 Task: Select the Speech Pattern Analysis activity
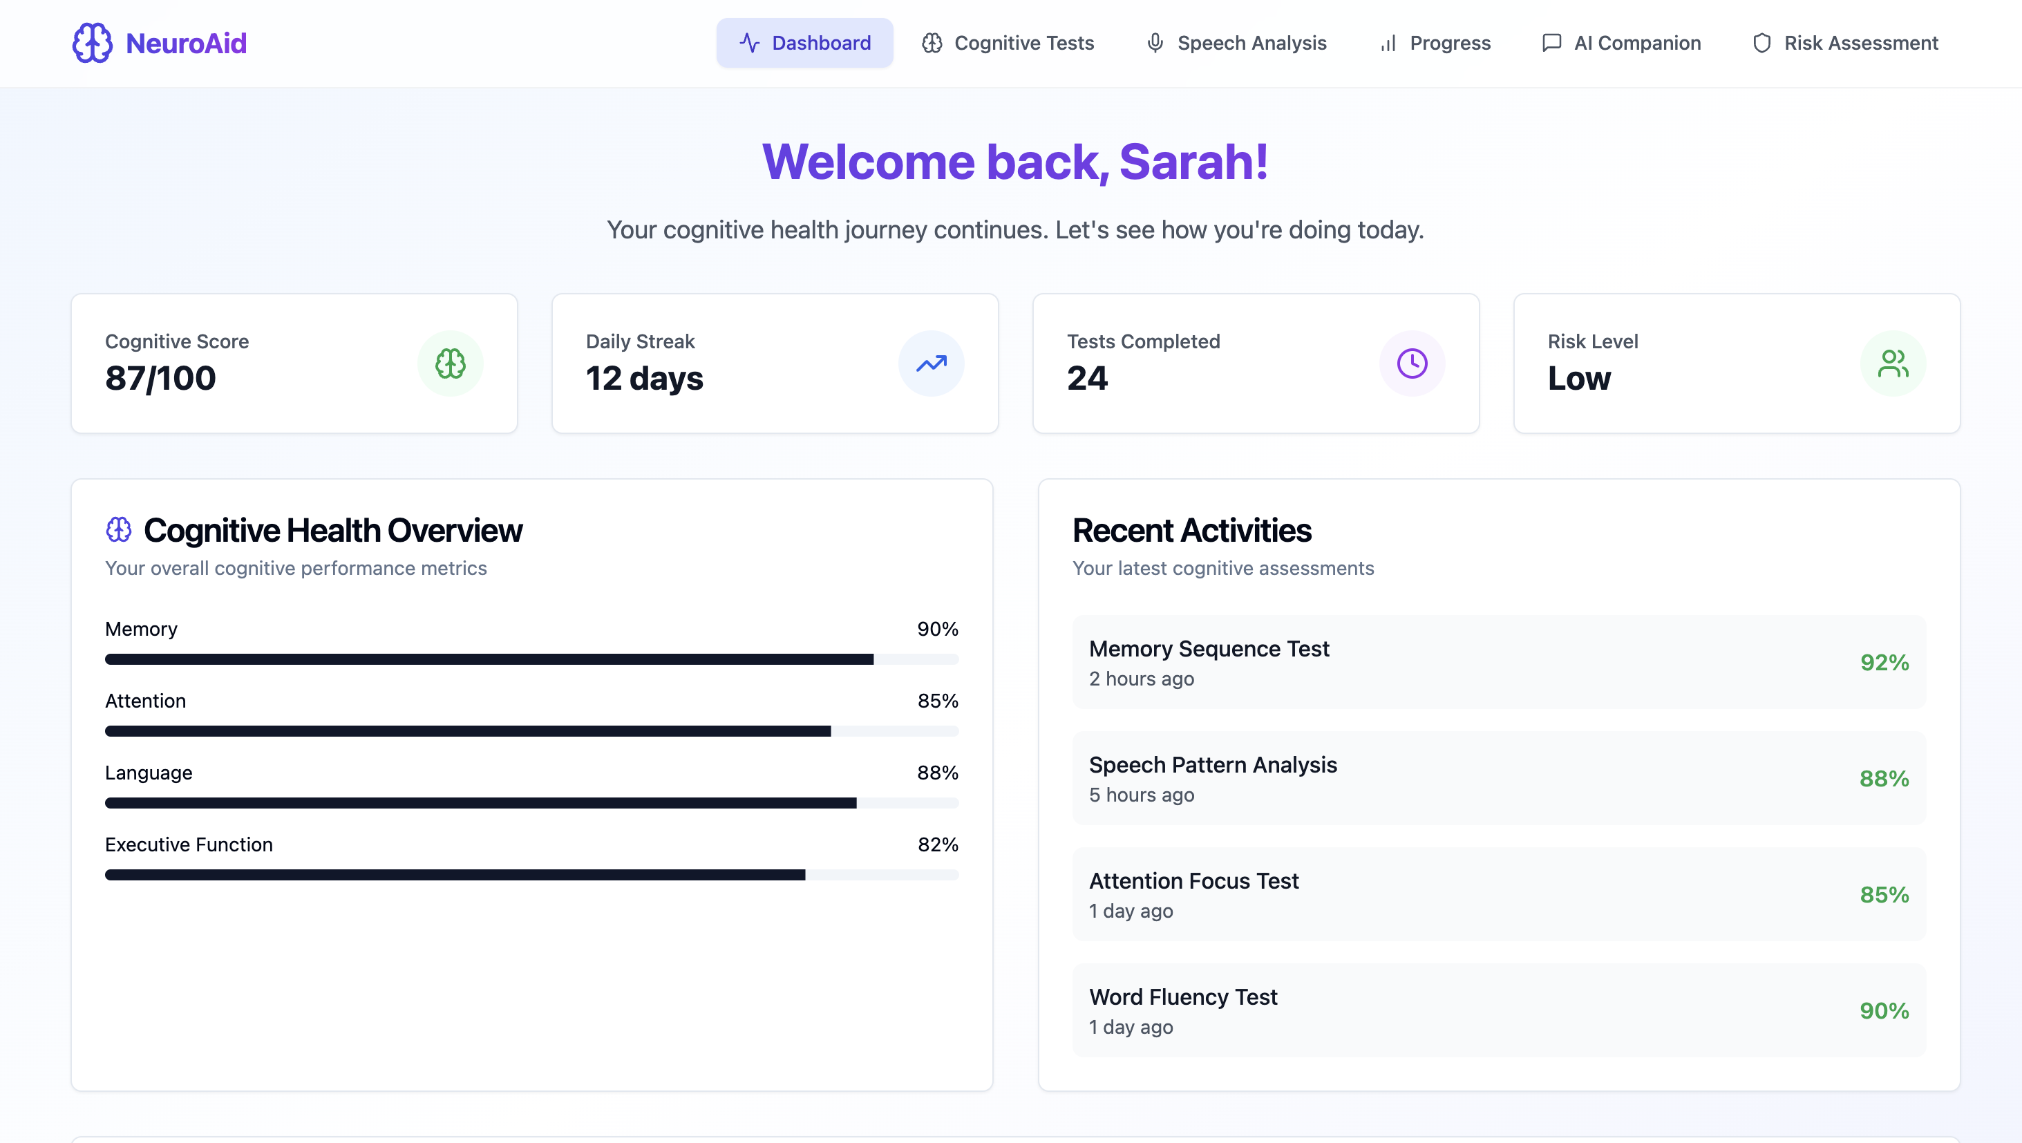pos(1498,778)
